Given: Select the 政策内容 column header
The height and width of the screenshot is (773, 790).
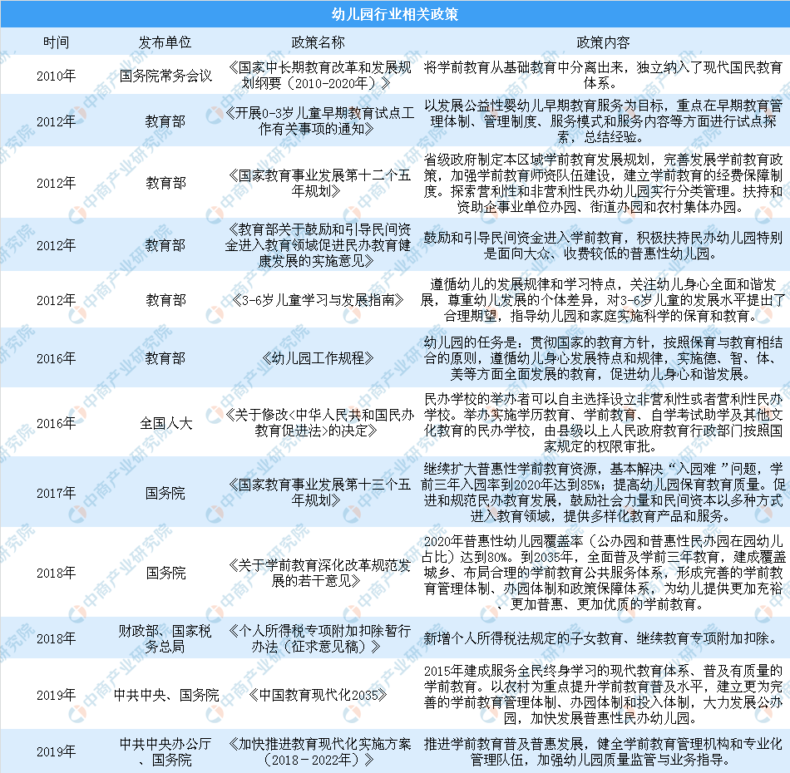Looking at the screenshot, I should [603, 42].
